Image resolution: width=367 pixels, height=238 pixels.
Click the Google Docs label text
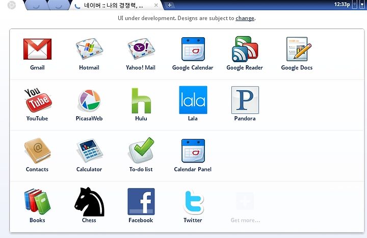(x=297, y=68)
